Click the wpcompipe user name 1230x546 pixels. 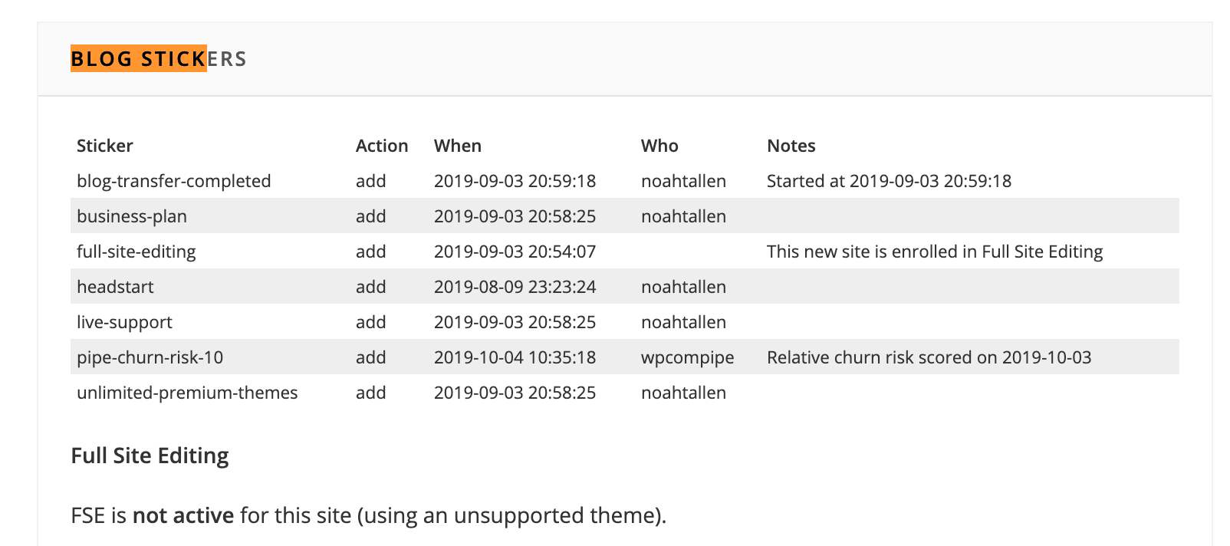click(688, 357)
